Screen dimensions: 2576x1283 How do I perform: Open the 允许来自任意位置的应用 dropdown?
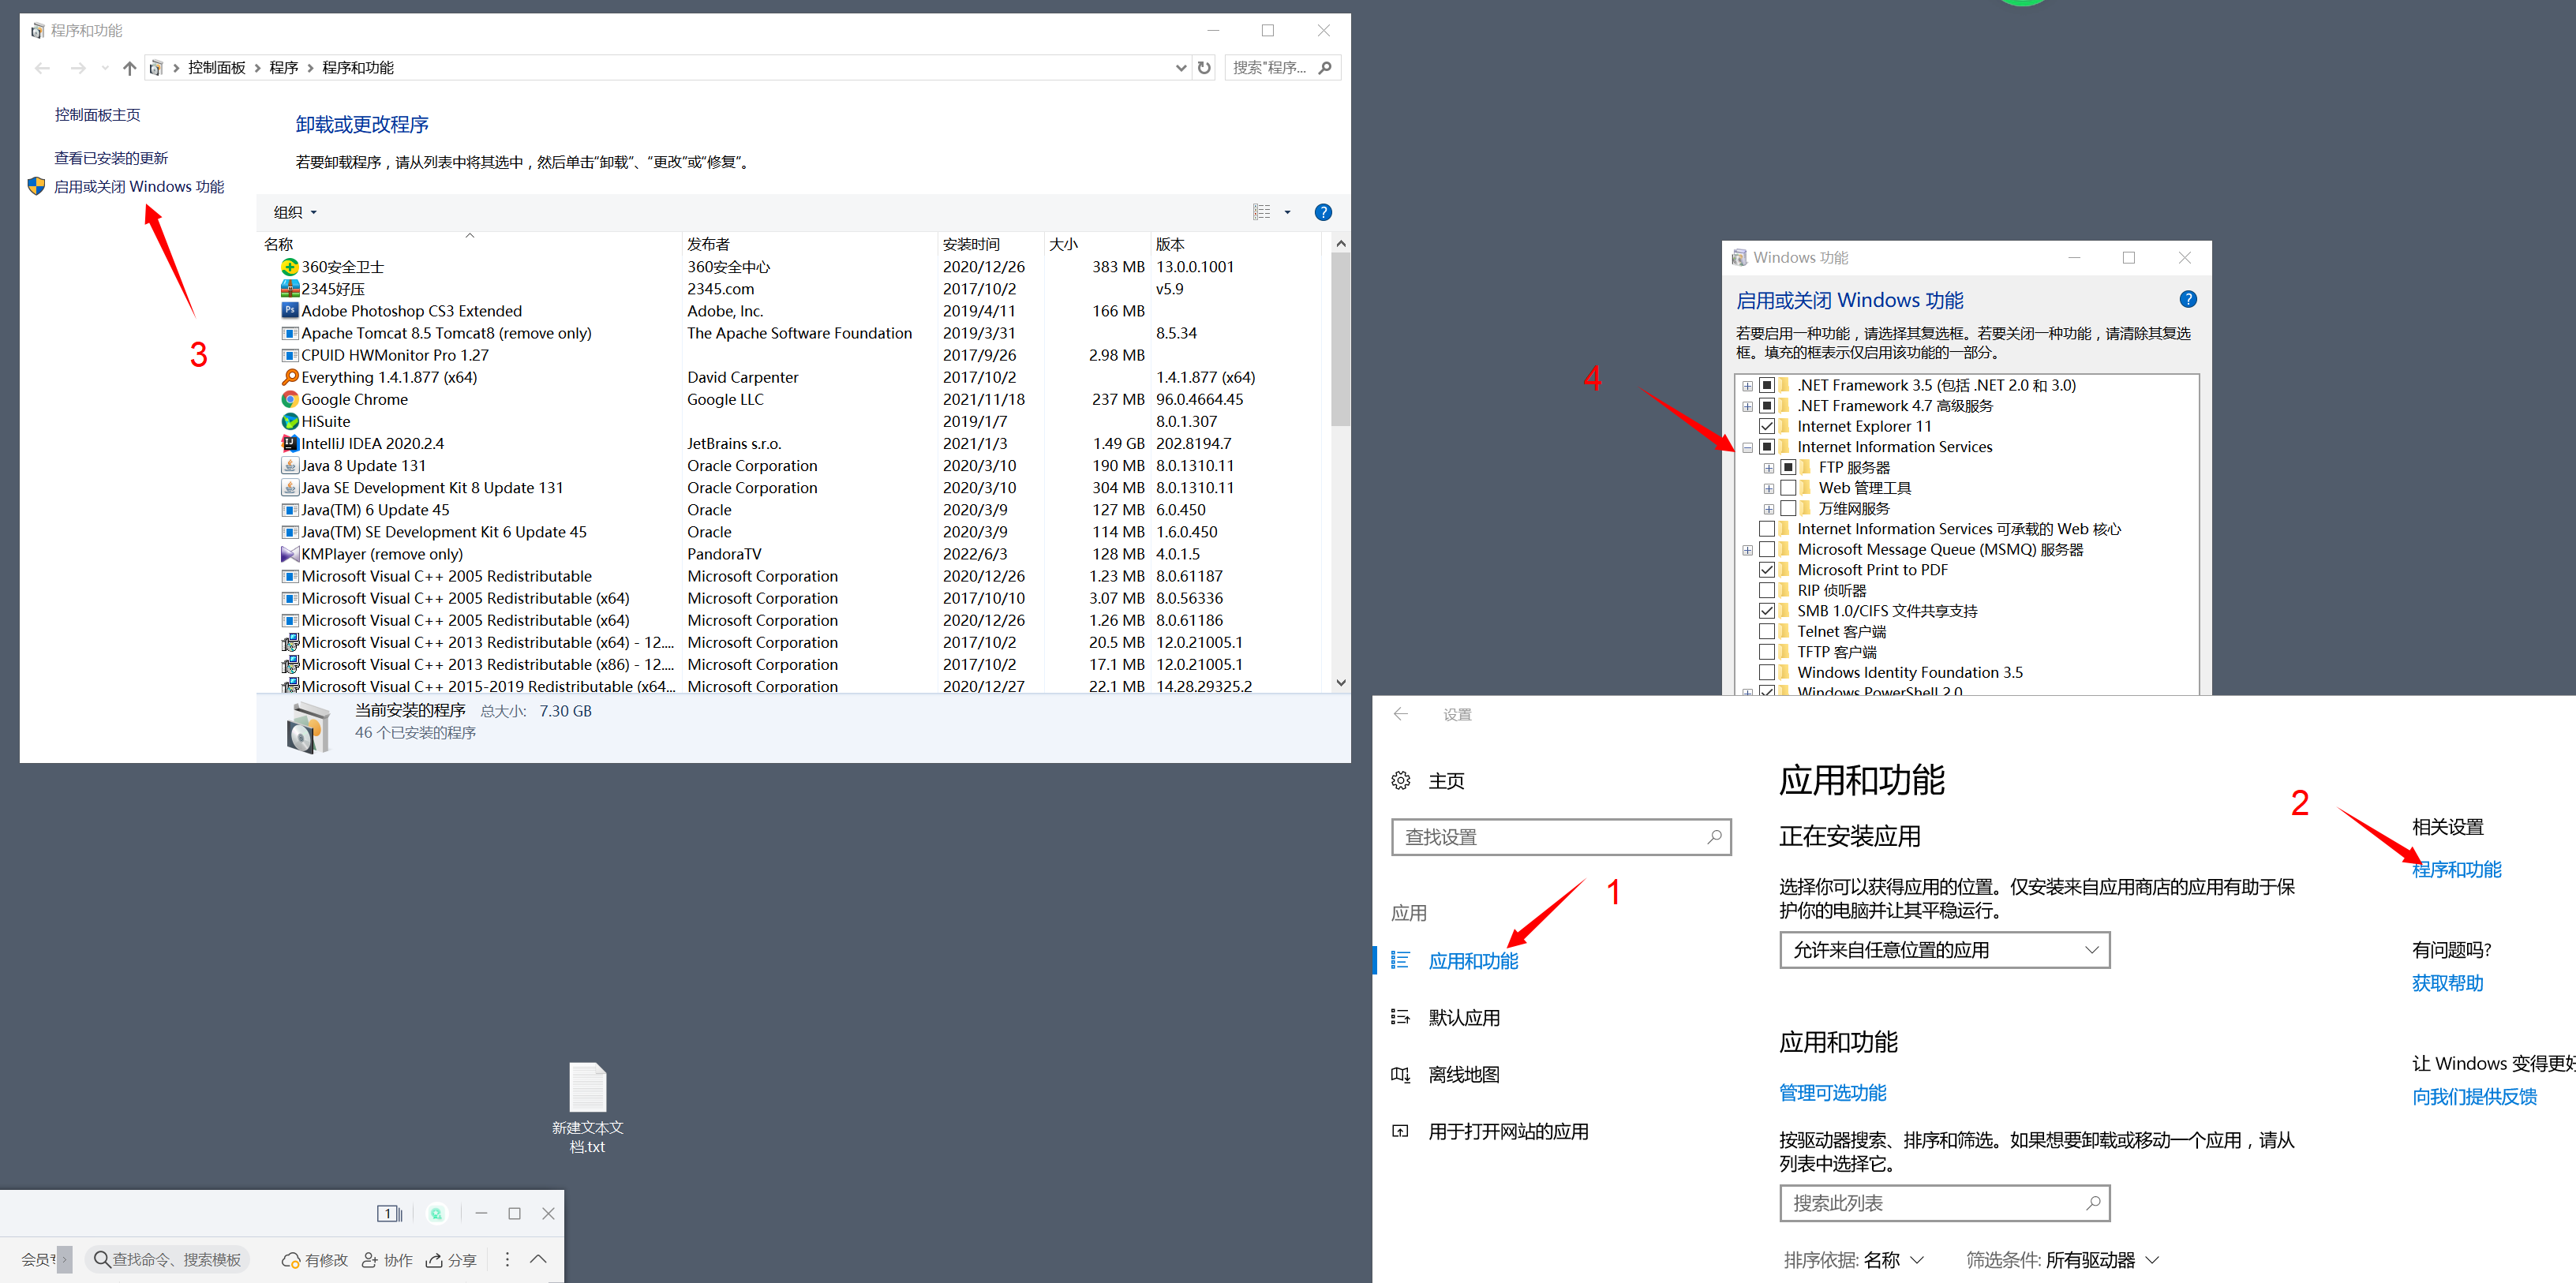click(x=1943, y=950)
